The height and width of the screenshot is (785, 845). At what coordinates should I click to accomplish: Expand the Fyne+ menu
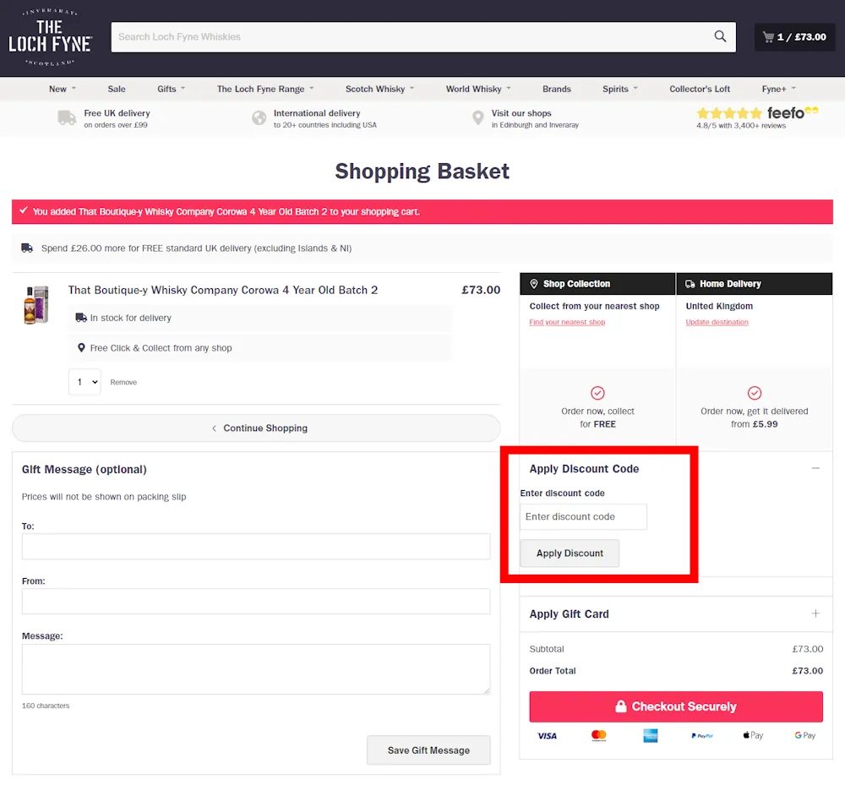779,89
